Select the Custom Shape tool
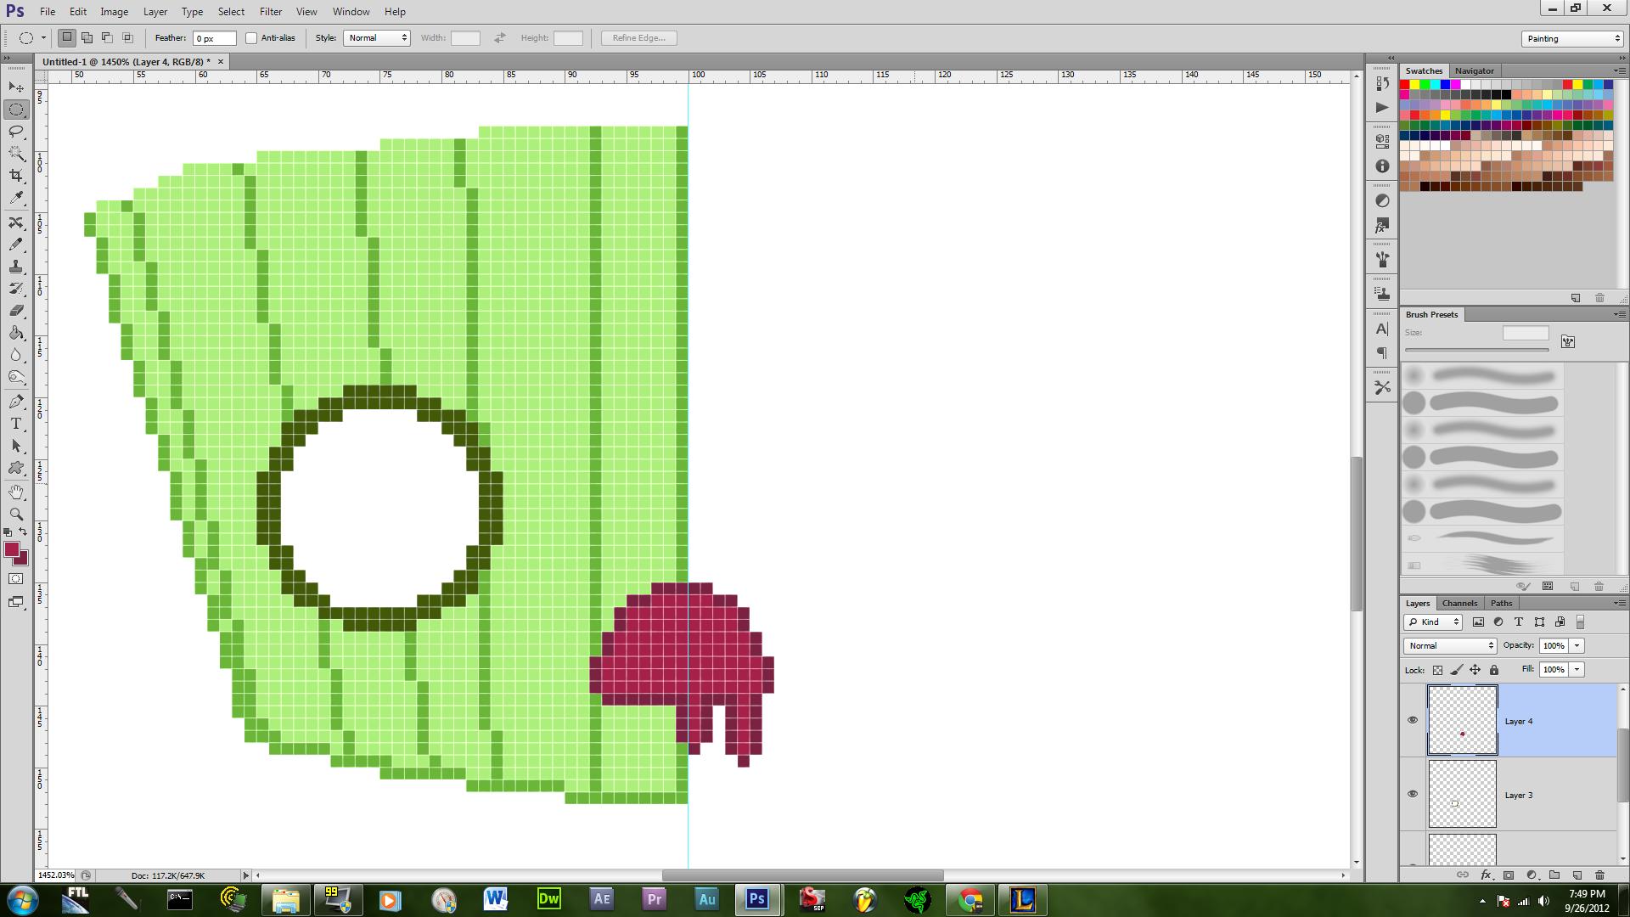 pos(16,468)
